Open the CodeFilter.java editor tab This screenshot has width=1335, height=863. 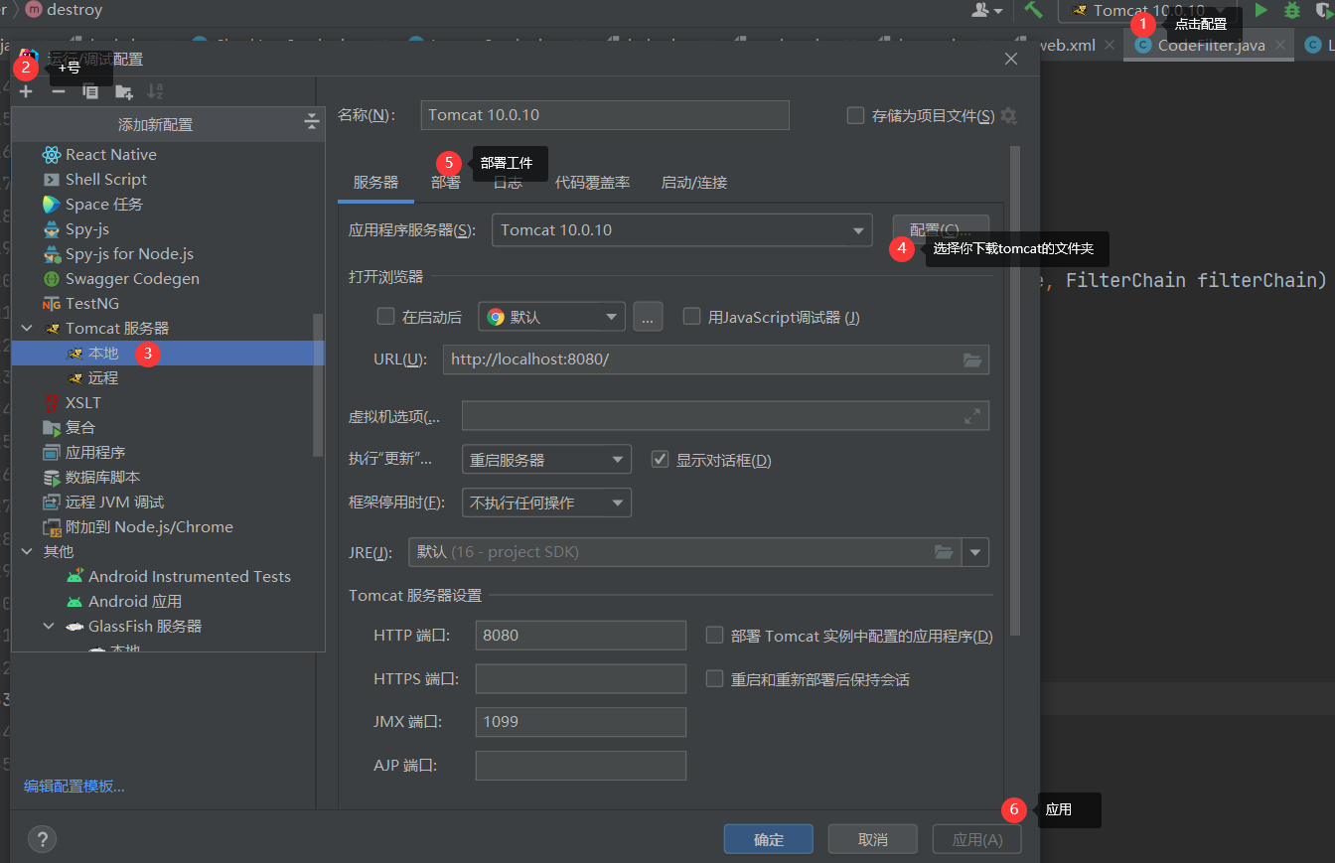1211,45
